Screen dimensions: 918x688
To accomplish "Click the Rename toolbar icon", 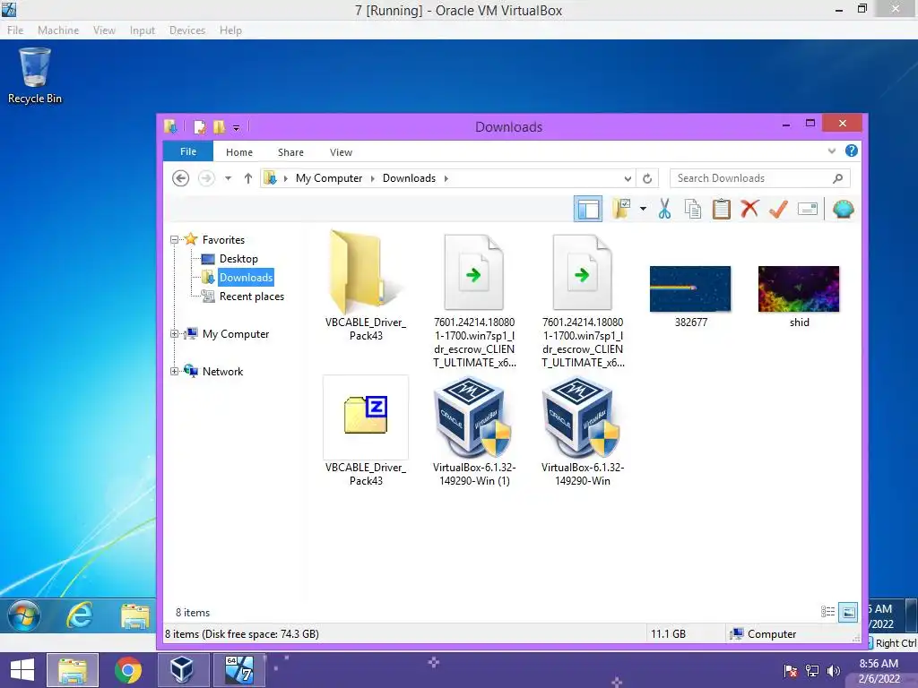I will pyautogui.click(x=808, y=209).
